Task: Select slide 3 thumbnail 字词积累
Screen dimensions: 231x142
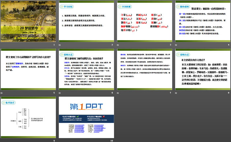Action: pyautogui.click(x=145, y=21)
